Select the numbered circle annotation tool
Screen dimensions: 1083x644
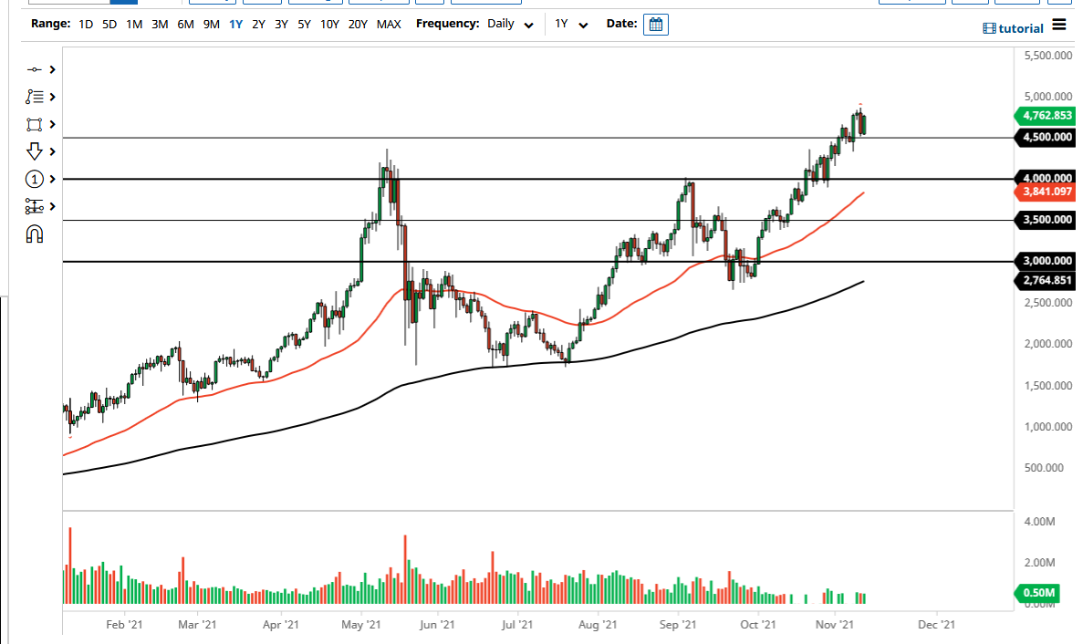(x=35, y=179)
